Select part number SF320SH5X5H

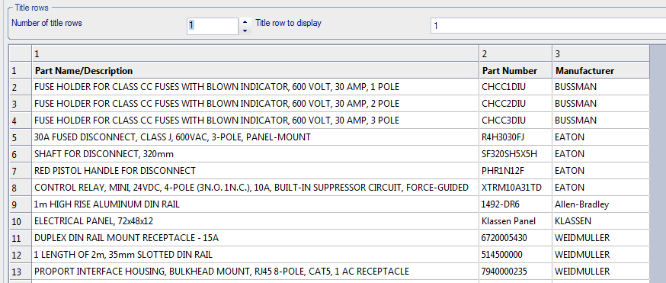tap(516, 154)
